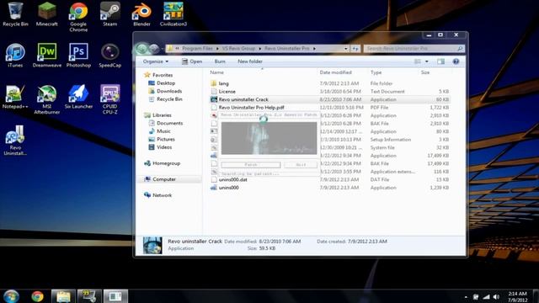Image resolution: width=539 pixels, height=303 pixels.
Task: Expand the address bar history dropdown
Action: (345, 49)
